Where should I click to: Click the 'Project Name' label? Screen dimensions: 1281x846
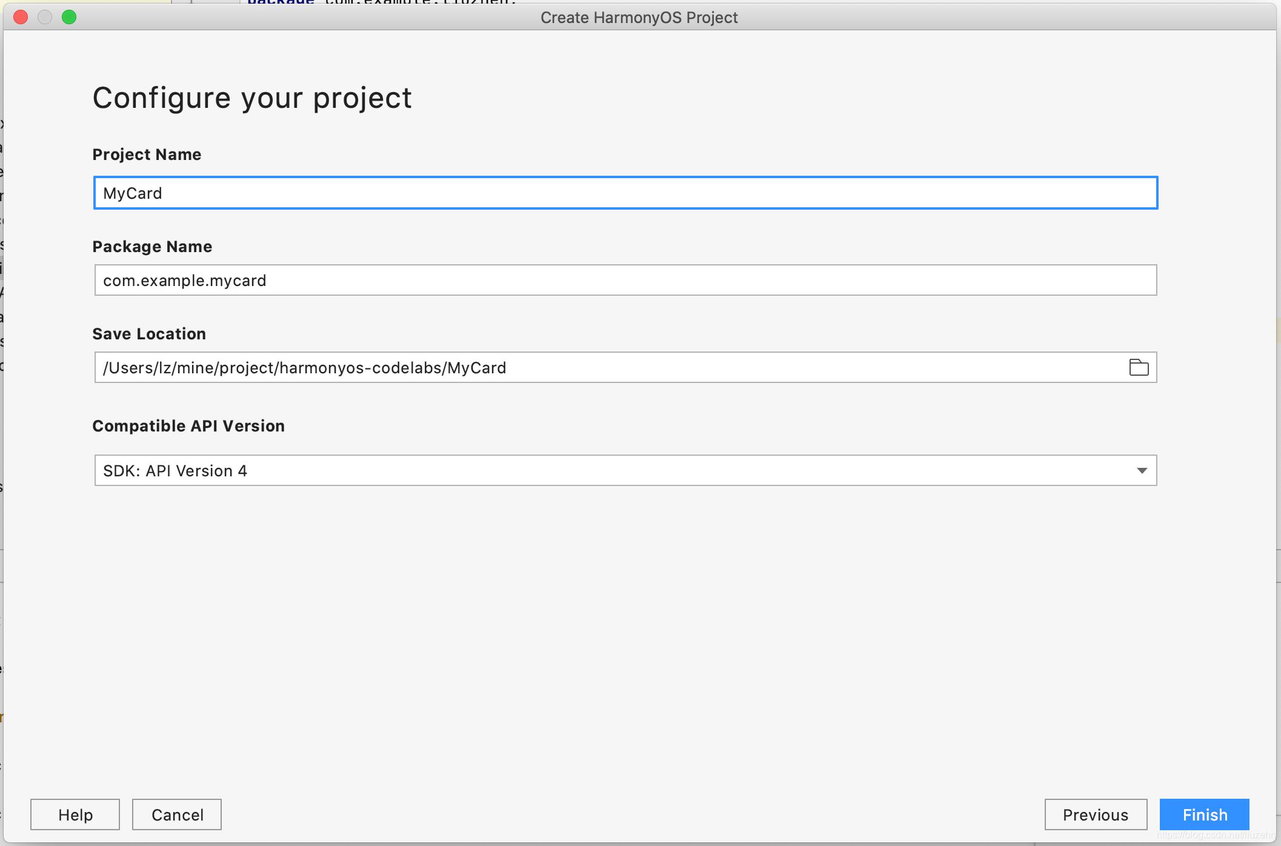(x=147, y=155)
